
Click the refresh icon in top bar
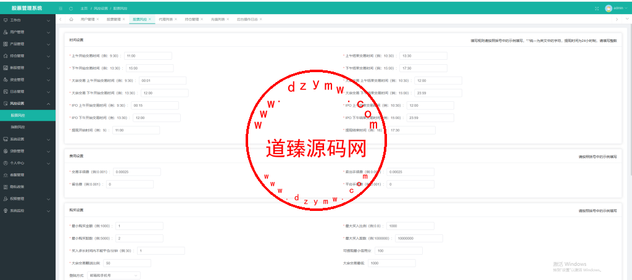(x=71, y=9)
